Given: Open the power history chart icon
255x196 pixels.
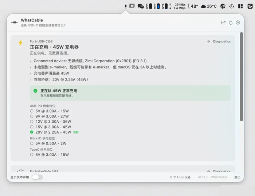Looking at the screenshot, I should 223,23.
